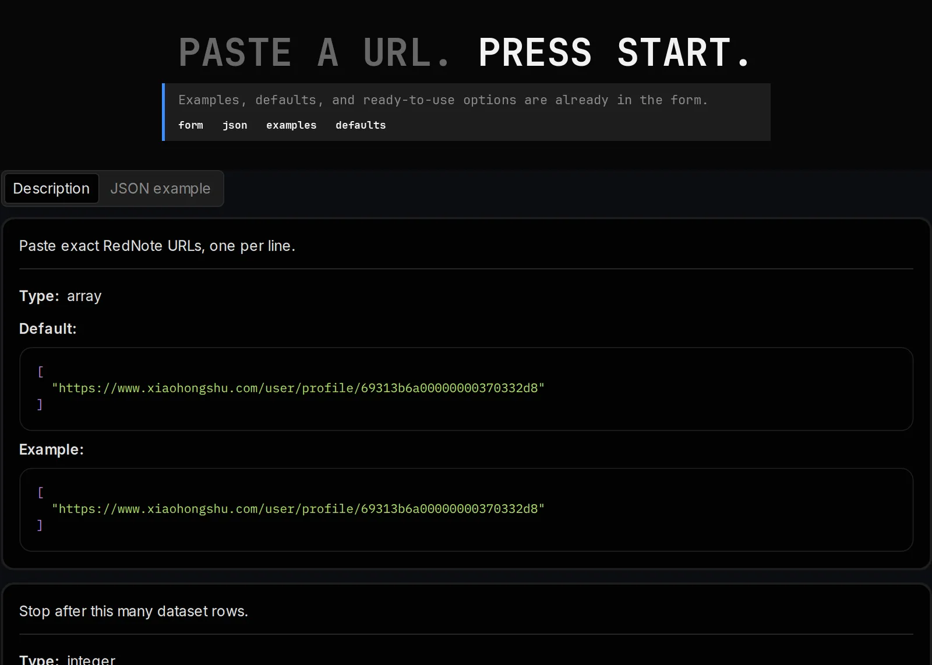932x665 pixels.
Task: Click 'Stop after this many dataset rows.' text
Action: (x=133, y=611)
